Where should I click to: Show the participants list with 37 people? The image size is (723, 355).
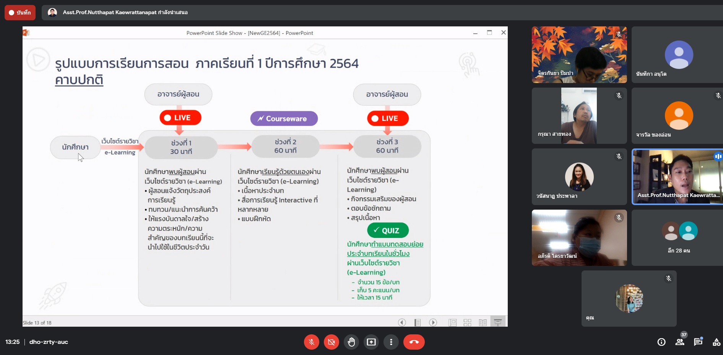[680, 342]
